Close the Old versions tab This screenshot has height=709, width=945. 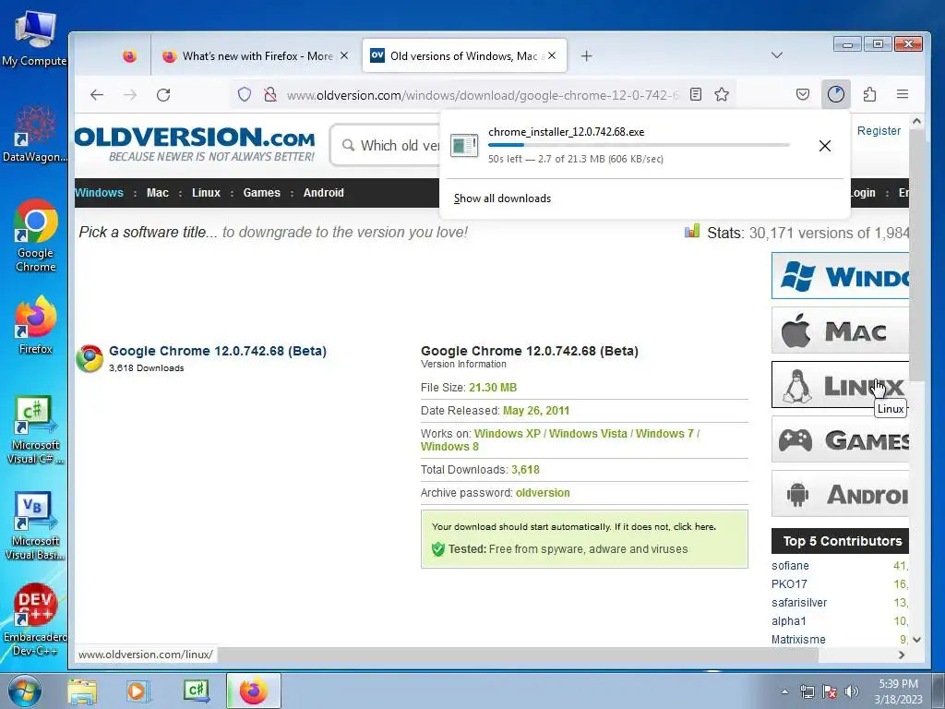point(552,55)
